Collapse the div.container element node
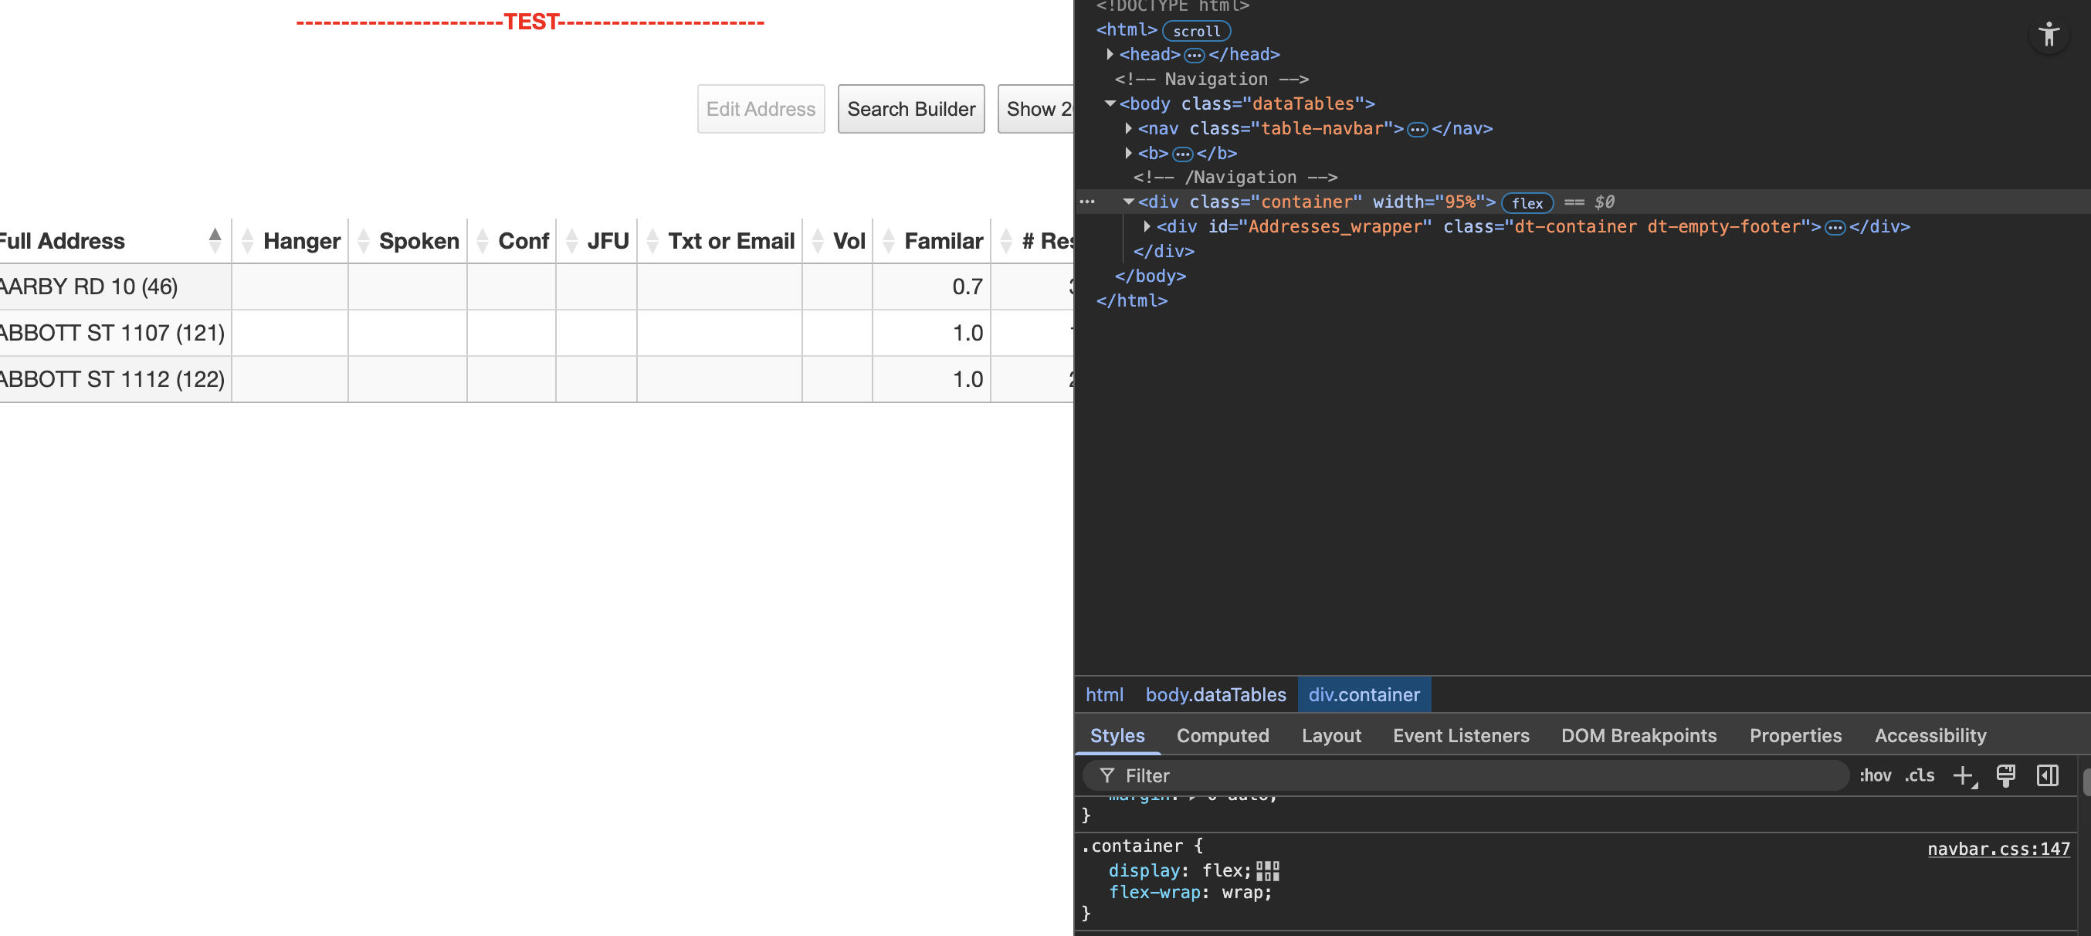 point(1128,202)
